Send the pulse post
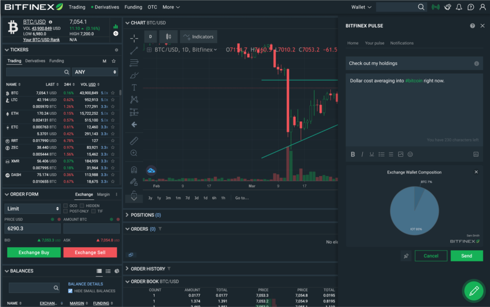 (x=467, y=256)
